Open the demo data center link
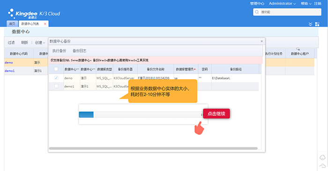328x171 pixels. (9, 62)
